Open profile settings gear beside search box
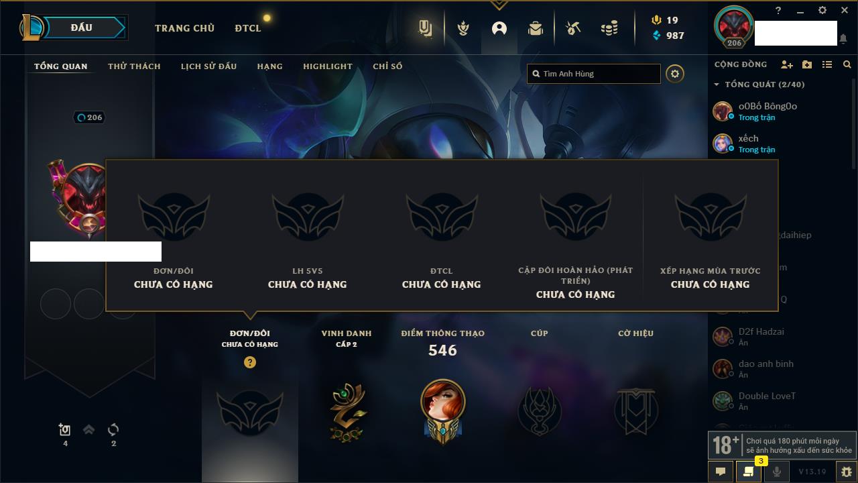The image size is (858, 483). [x=675, y=74]
